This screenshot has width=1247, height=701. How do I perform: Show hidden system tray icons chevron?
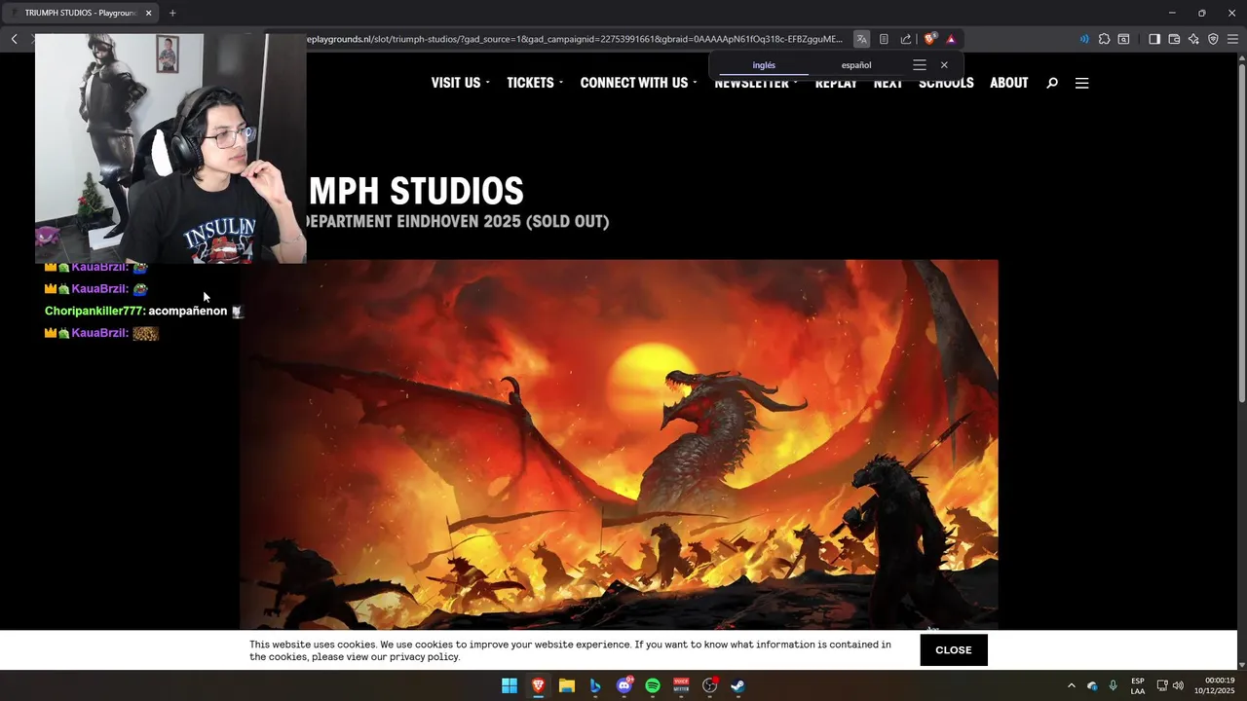click(x=1072, y=685)
